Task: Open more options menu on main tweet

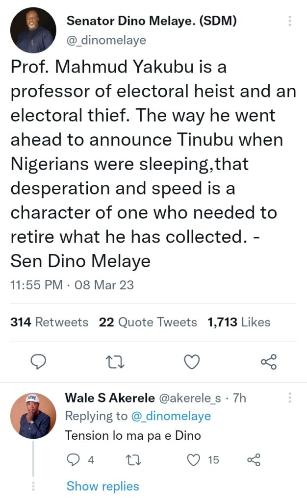Action: pyautogui.click(x=290, y=21)
